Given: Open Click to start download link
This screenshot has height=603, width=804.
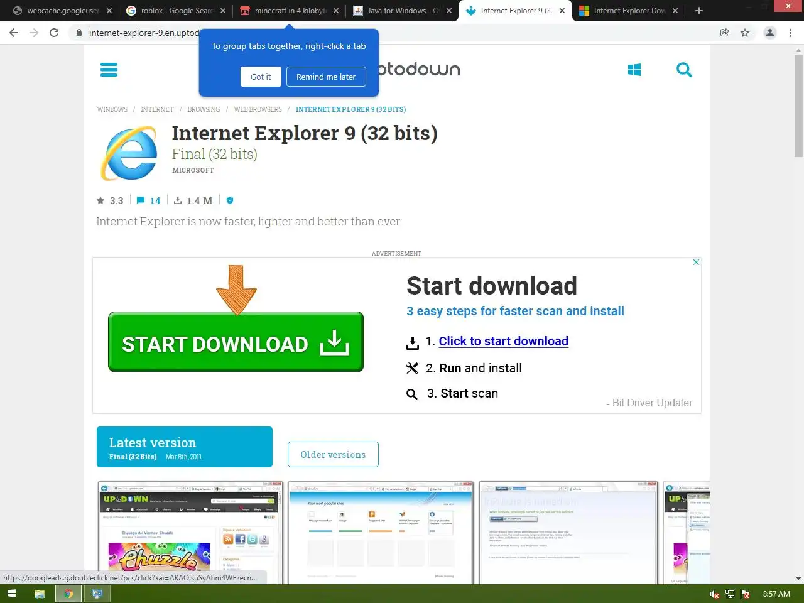Looking at the screenshot, I should click(x=503, y=341).
